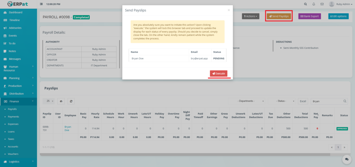Click PENDING status in dialog table

(219, 59)
